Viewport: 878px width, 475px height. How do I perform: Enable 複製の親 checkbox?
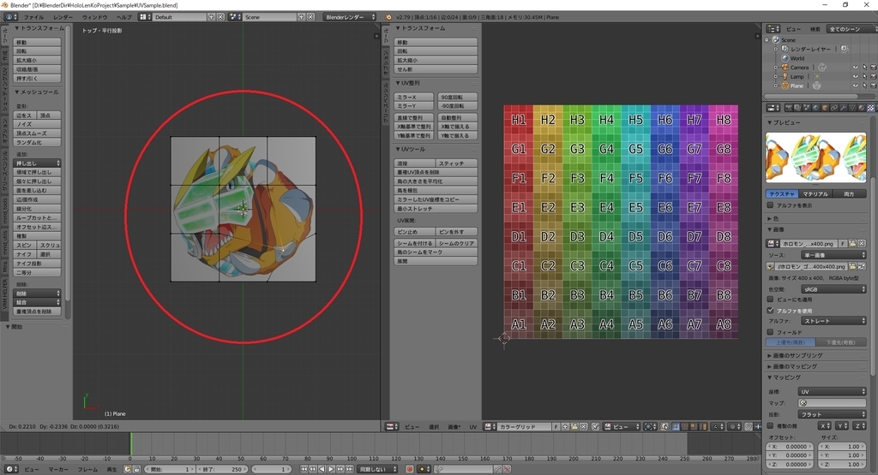[x=771, y=426]
